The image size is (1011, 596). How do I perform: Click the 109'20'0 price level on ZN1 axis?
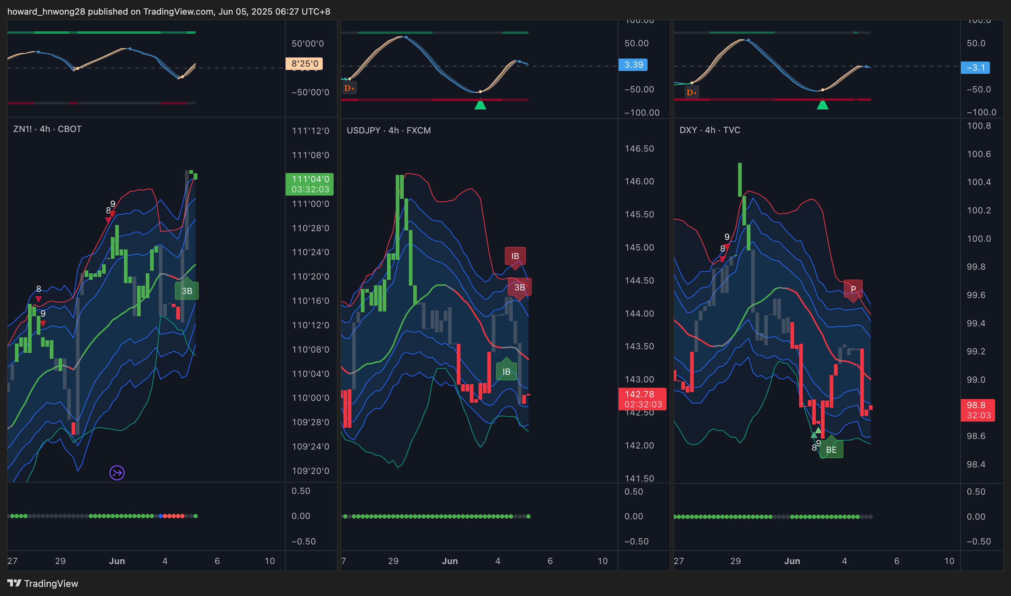310,471
